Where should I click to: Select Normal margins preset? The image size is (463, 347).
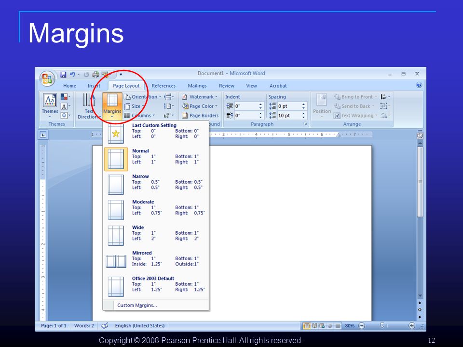coord(156,159)
